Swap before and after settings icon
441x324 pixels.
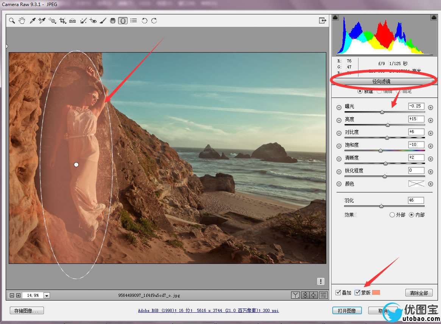[305, 295]
